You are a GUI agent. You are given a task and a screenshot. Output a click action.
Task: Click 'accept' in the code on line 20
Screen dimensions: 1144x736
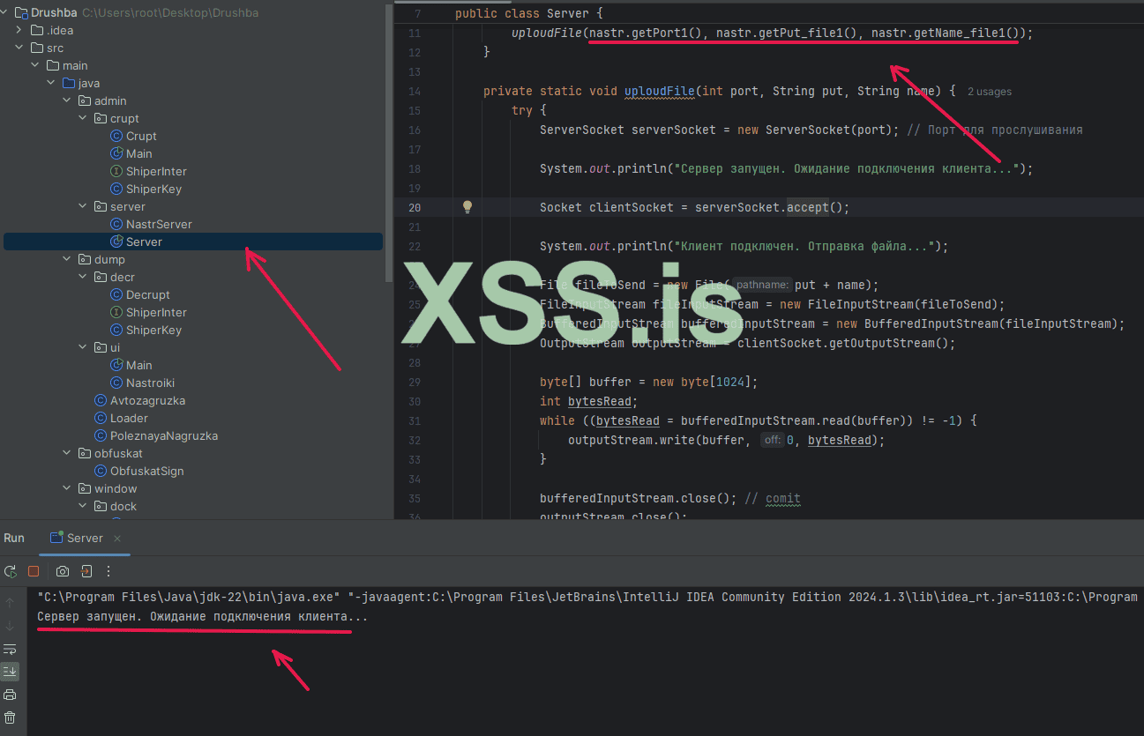[808, 207]
